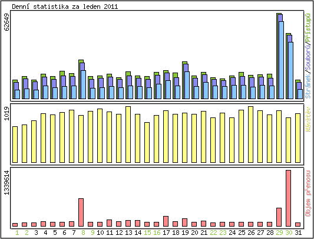This screenshot has height=239, width=314.
Task: Click the green "Přístupů" legend label
Action: pyautogui.click(x=308, y=28)
